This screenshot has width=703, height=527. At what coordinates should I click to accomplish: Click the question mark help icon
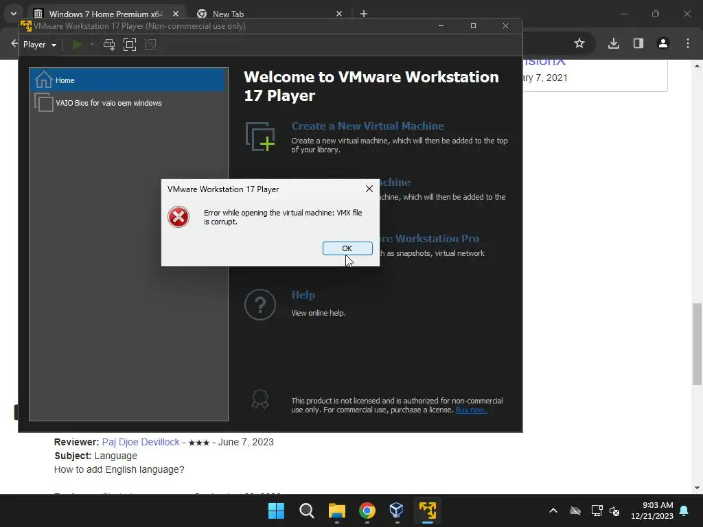[260, 305]
